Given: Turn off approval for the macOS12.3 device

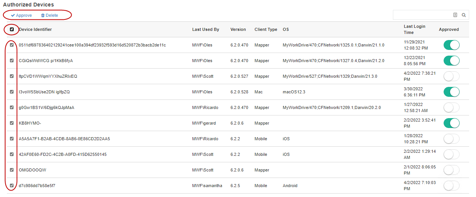Looking at the screenshot, I should (451, 92).
